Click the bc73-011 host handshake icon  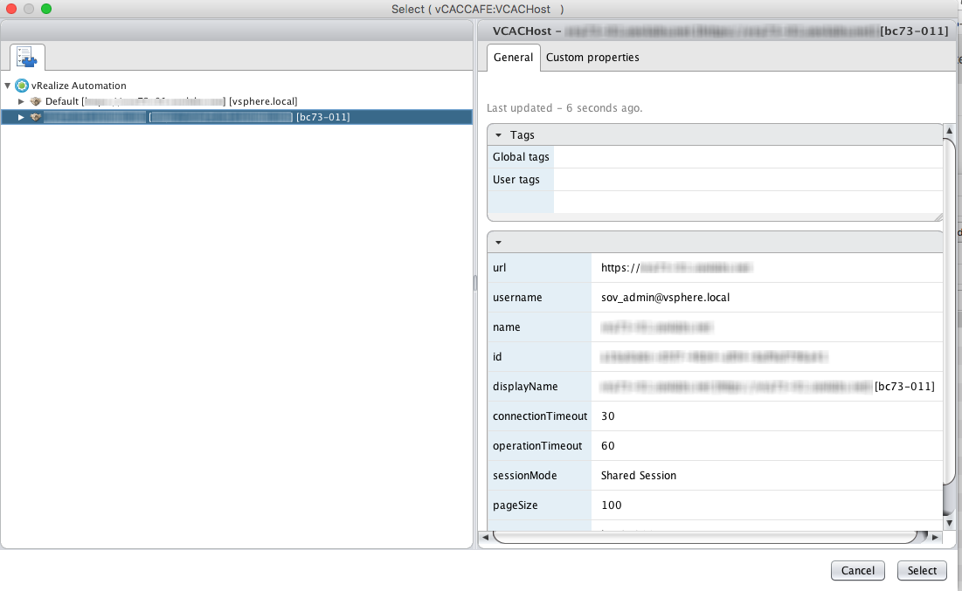coord(36,117)
